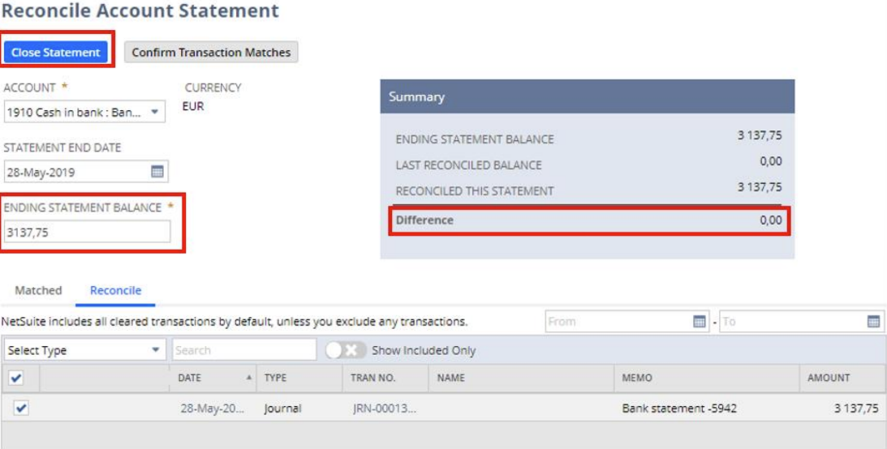Open the From date calendar icon
887x449 pixels.
[699, 322]
